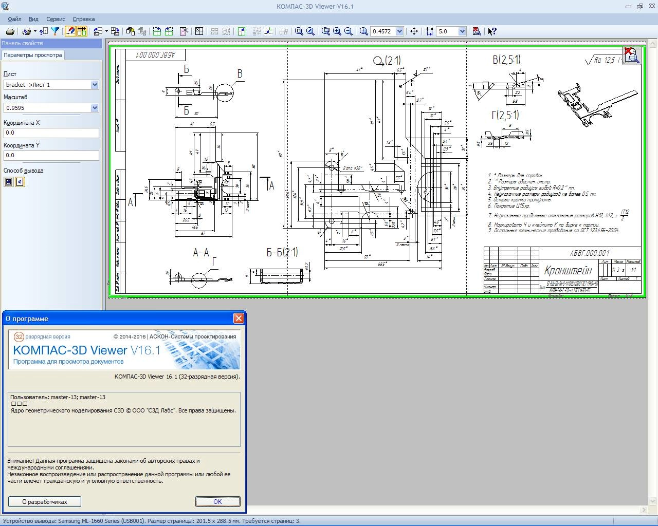Viewport: 658px width, 526px height.
Task: Expand the Лист dropdown showing bracket
Action: 95,85
